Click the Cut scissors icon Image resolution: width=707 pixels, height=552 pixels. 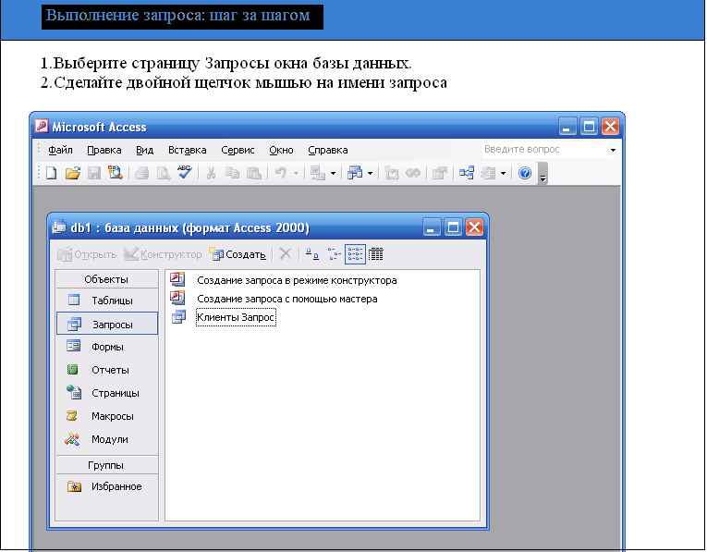click(x=211, y=173)
